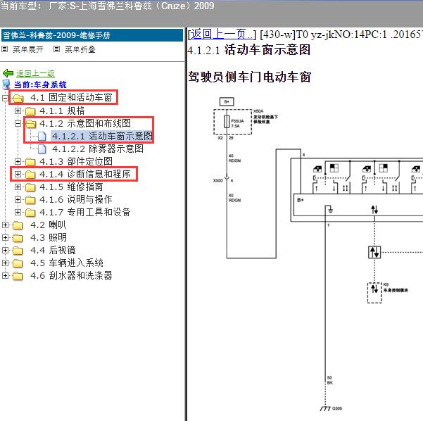423x421 pixels.
Task: Click the folder icon for 4.2 喇叭
Action: pyautogui.click(x=18, y=225)
